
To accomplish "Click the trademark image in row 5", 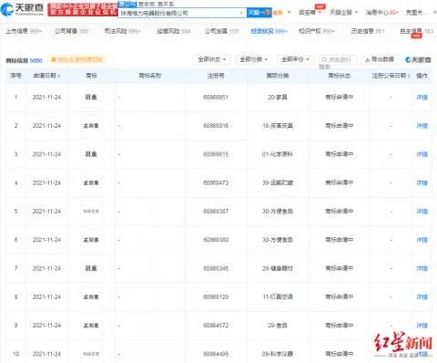I will click(x=91, y=212).
